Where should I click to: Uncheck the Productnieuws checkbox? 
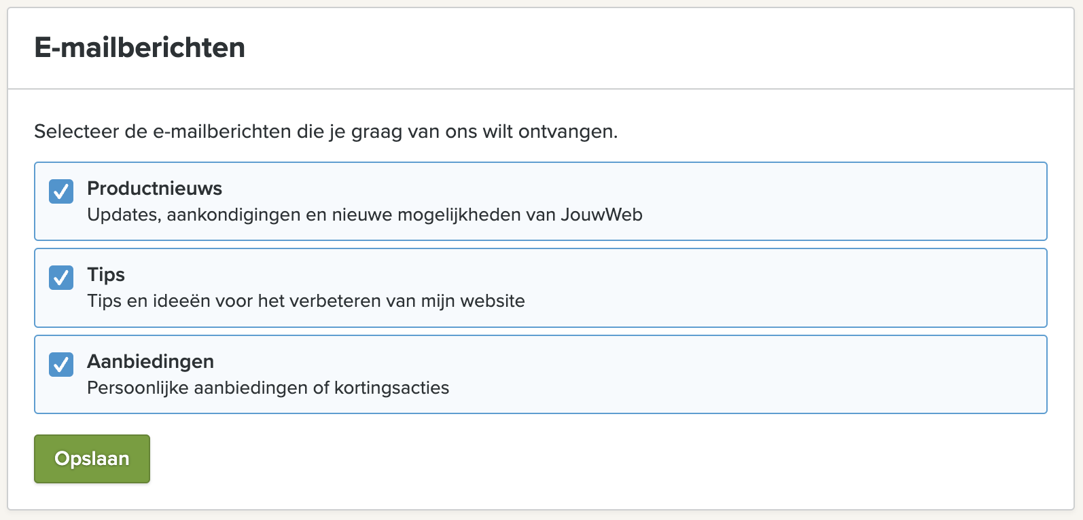click(x=61, y=191)
